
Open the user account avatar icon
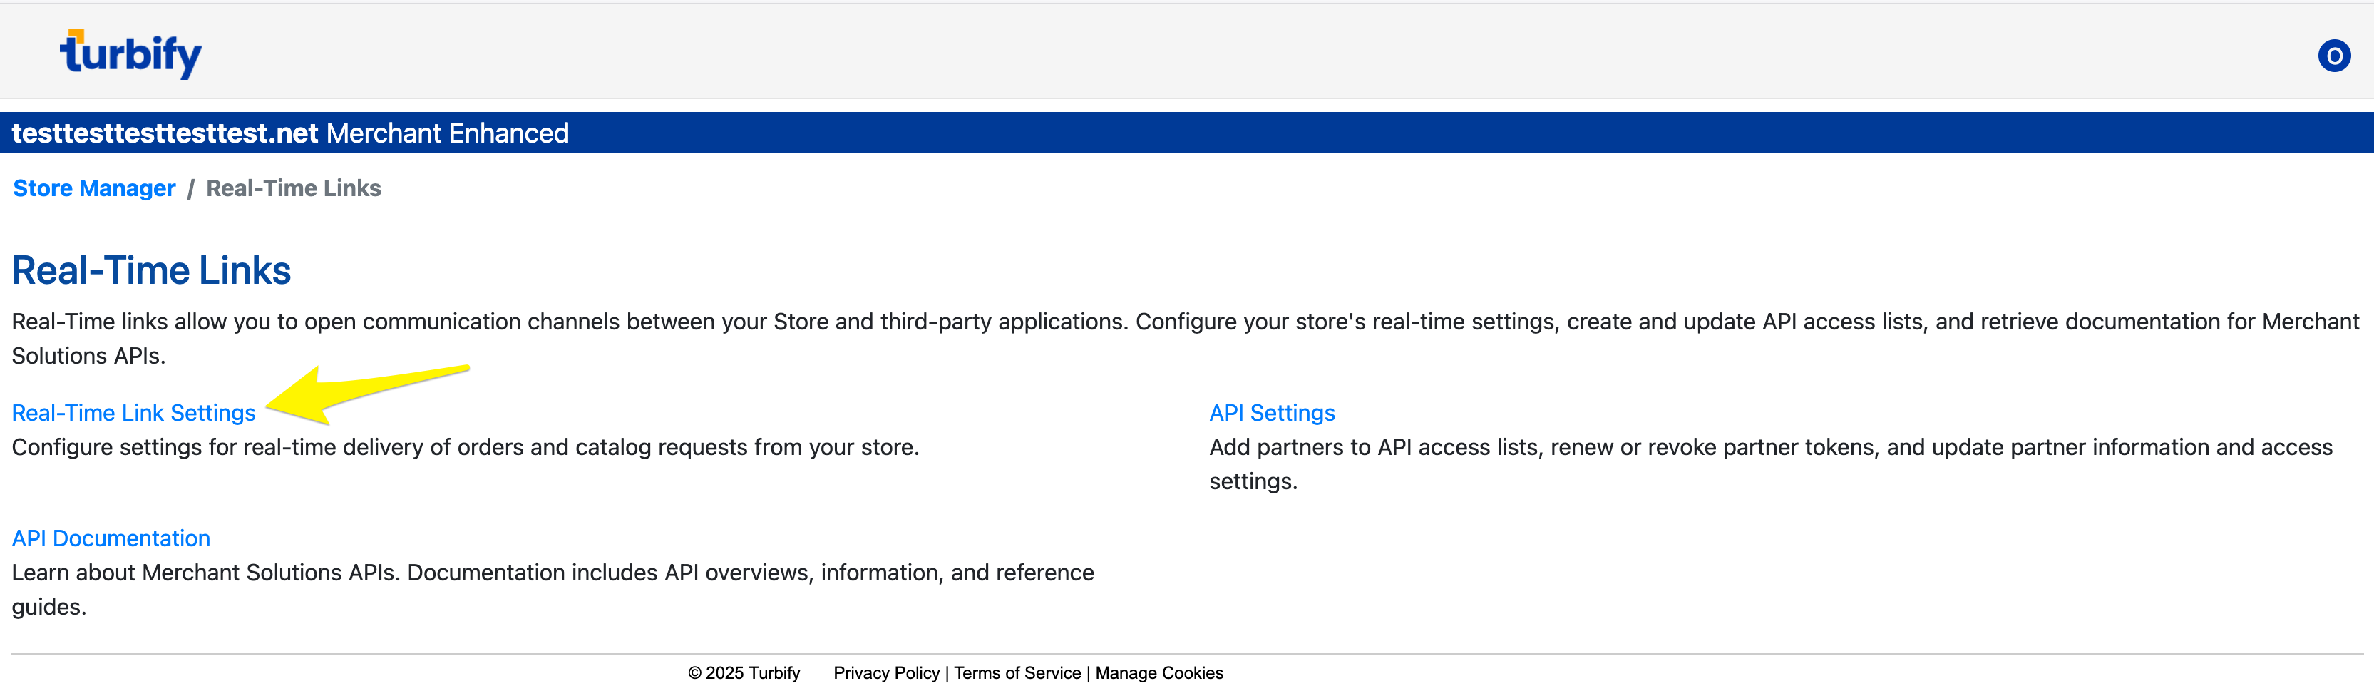pos(2333,56)
